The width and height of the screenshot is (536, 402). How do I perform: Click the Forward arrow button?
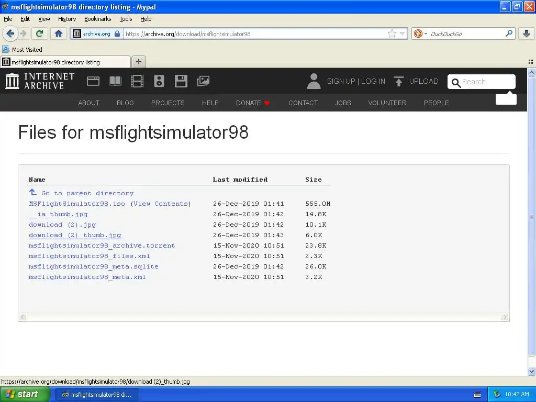(23, 33)
